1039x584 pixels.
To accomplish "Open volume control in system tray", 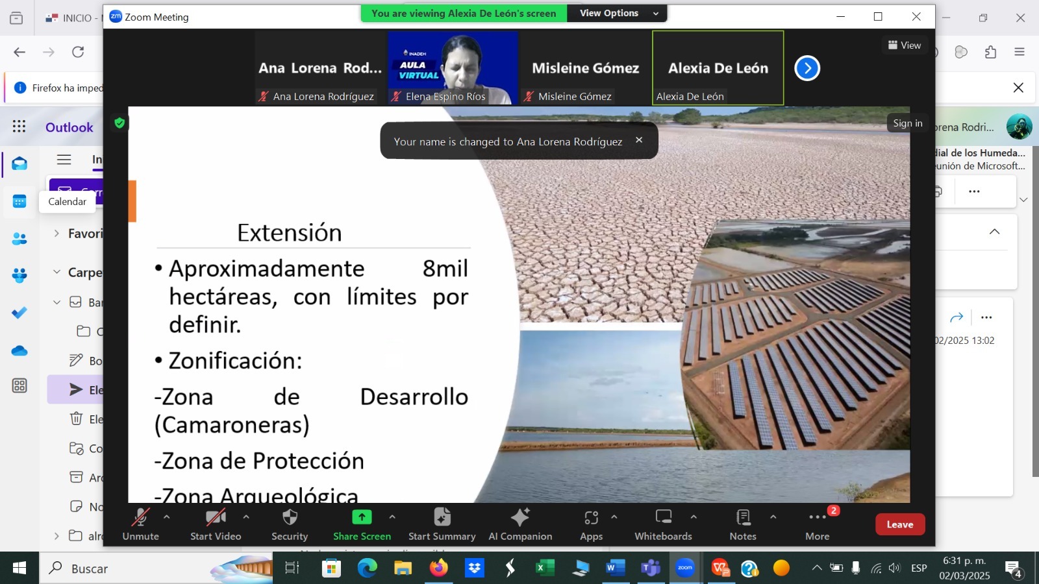I will tap(895, 568).
